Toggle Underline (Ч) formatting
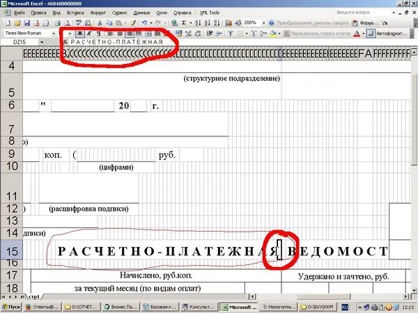The image size is (418, 313). (x=99, y=33)
